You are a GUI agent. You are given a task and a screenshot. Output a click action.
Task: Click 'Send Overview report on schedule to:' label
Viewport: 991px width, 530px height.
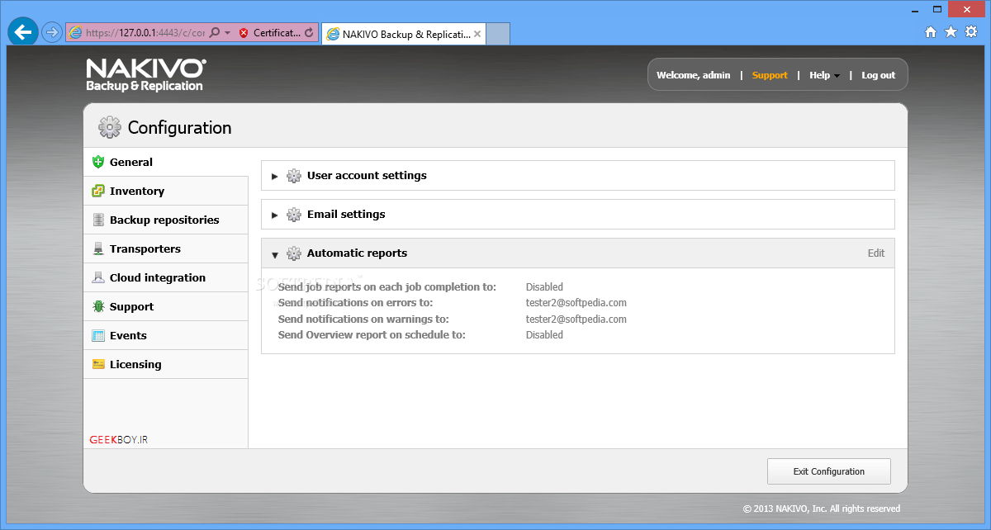click(372, 335)
